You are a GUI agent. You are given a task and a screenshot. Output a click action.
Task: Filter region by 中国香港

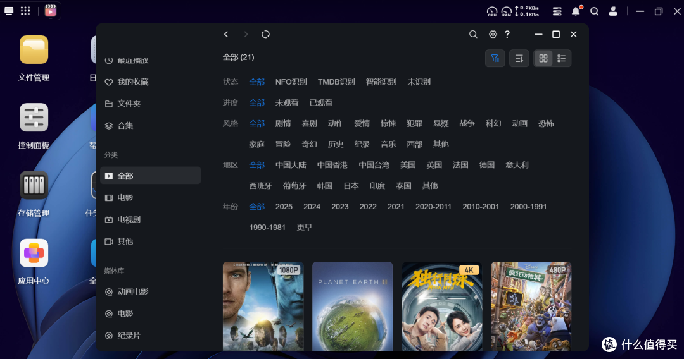tap(332, 165)
